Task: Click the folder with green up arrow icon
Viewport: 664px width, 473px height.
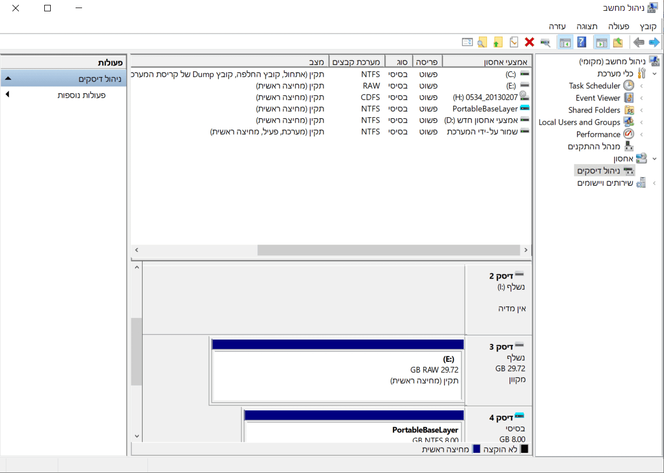Action: point(498,42)
